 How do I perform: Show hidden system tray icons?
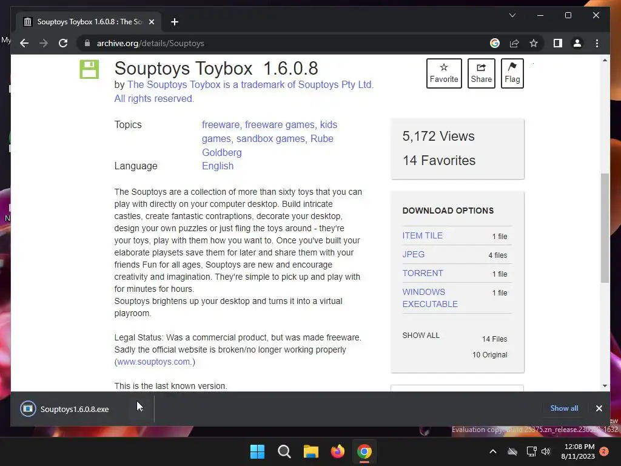[492, 451]
